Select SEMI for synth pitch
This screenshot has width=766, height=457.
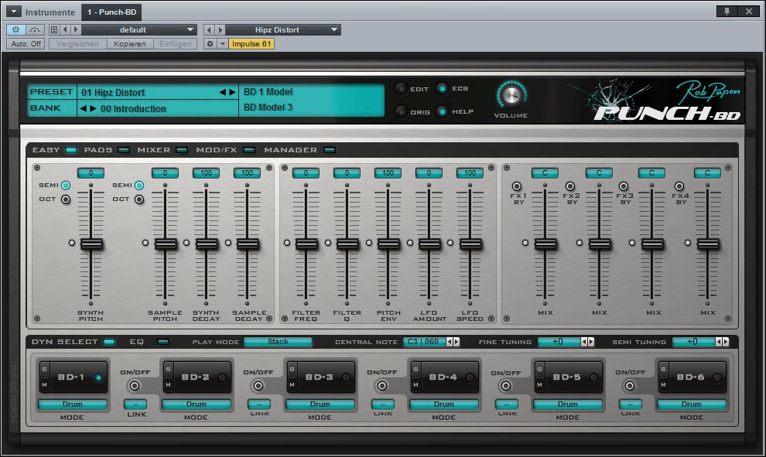(x=66, y=185)
